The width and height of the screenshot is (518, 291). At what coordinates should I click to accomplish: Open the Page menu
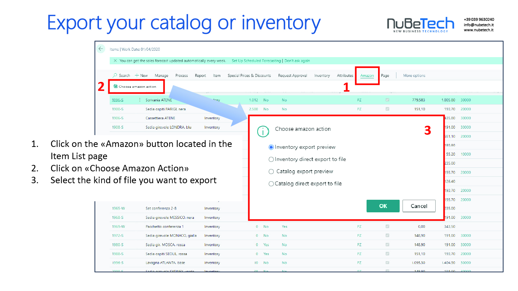385,75
